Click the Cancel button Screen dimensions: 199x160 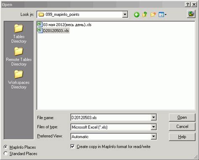(x=182, y=126)
